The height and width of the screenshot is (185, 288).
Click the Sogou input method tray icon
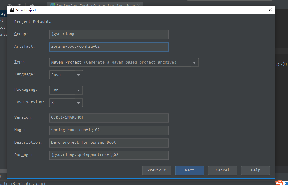click(x=280, y=183)
